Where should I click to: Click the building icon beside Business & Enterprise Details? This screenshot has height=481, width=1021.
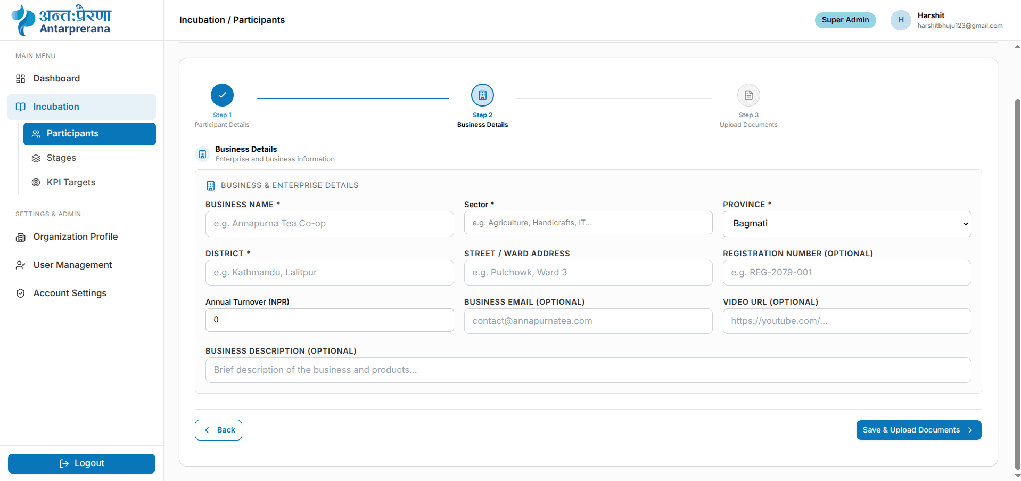point(210,185)
